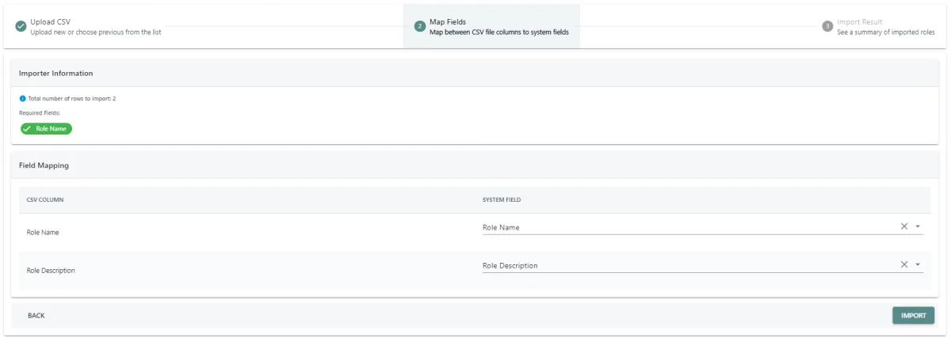Click the BACK button
Screen dimensions: 951x338
[36, 315]
